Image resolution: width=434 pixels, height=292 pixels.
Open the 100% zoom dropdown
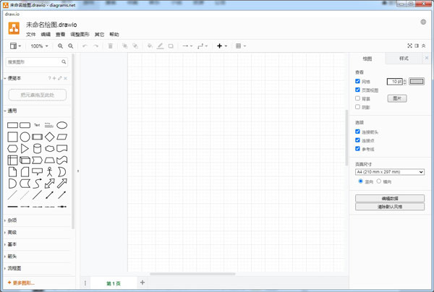39,46
